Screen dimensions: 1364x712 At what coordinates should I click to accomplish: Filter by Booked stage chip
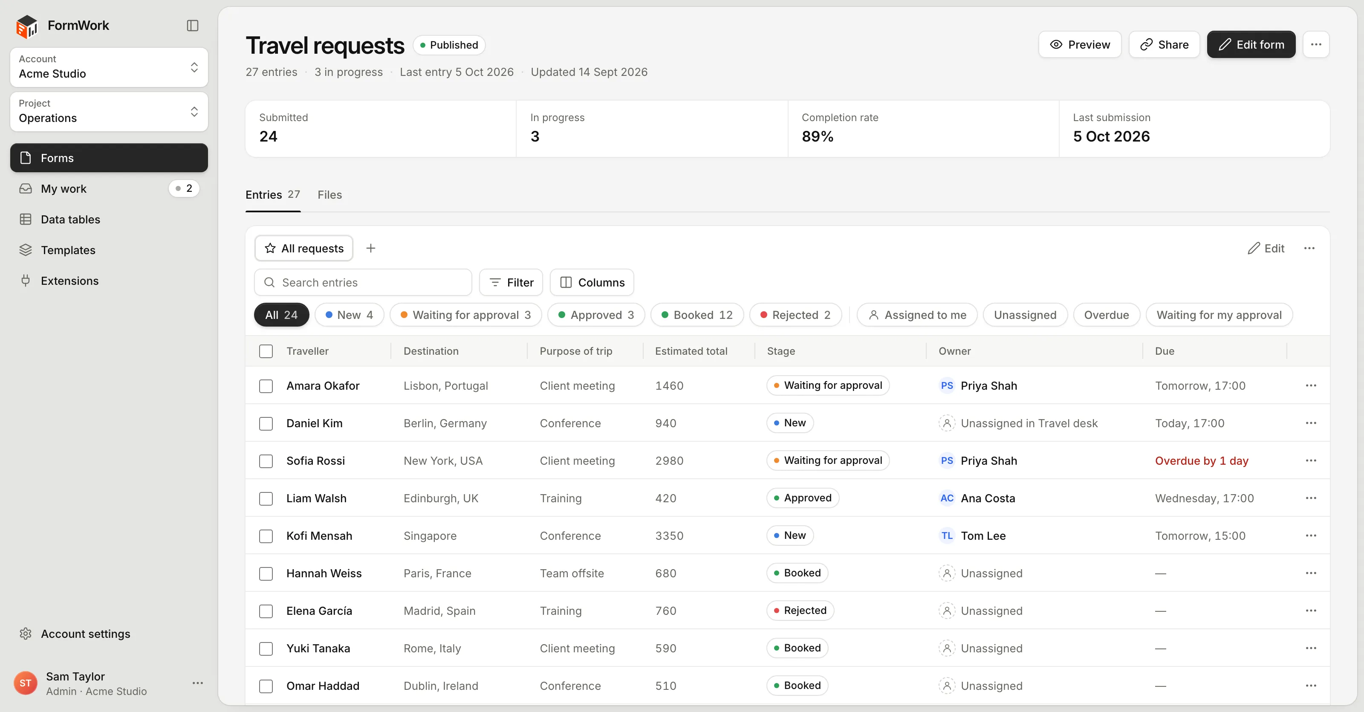click(x=697, y=315)
